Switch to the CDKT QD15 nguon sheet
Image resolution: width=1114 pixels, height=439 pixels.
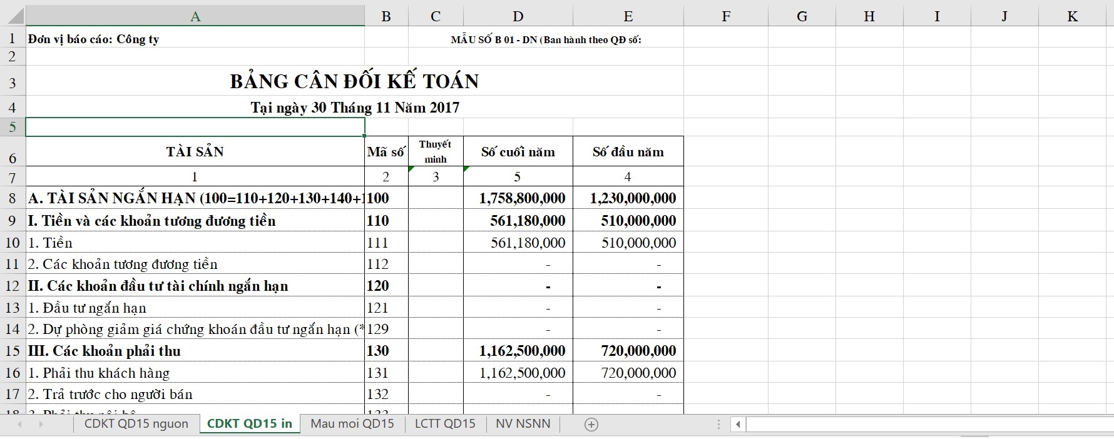[x=136, y=424]
